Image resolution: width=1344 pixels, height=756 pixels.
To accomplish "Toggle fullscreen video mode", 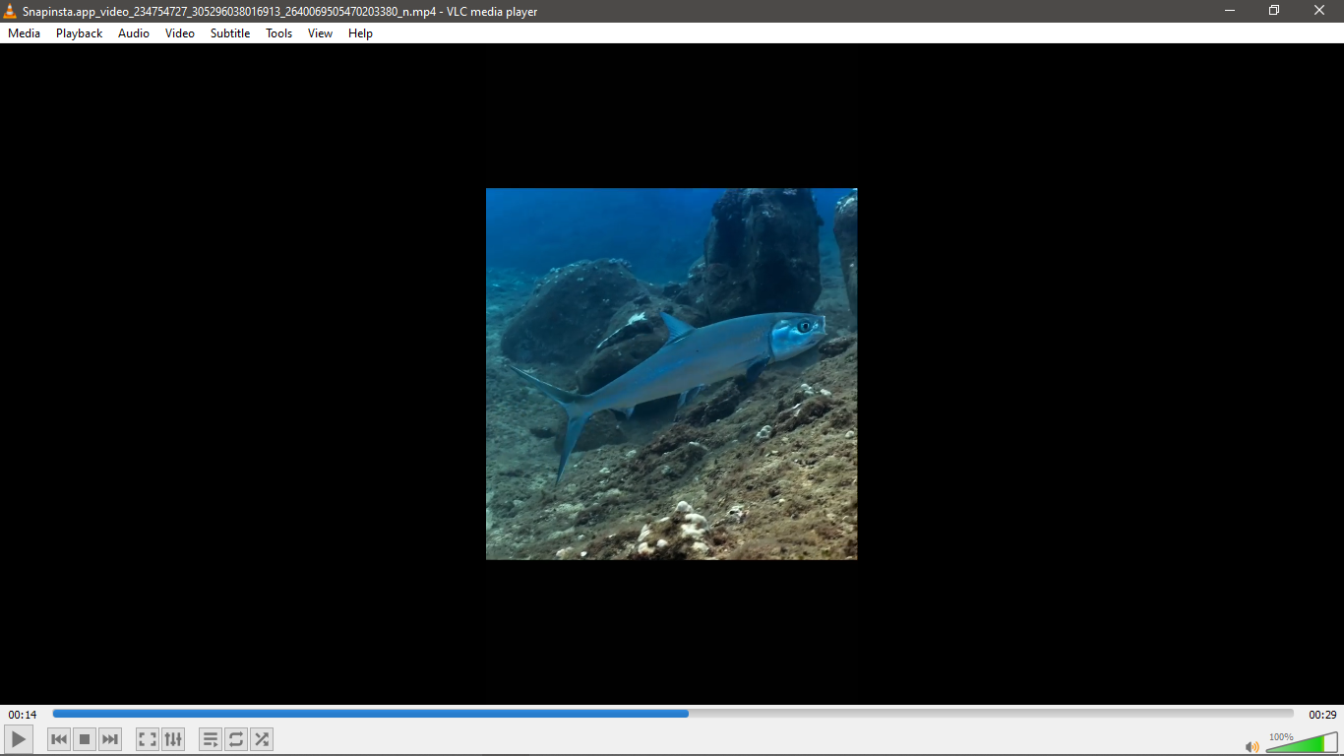I will coord(148,739).
